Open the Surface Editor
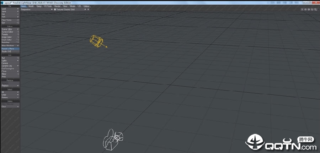 [10, 32]
